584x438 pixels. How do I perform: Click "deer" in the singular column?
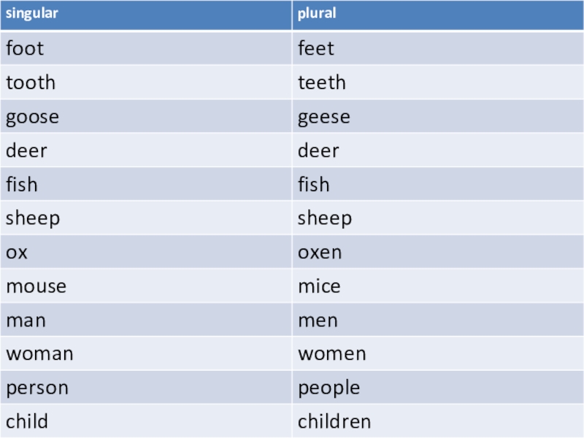pyautogui.click(x=26, y=150)
